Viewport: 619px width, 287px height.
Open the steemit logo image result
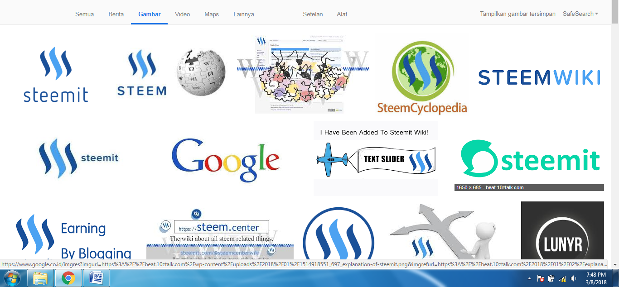(x=56, y=75)
